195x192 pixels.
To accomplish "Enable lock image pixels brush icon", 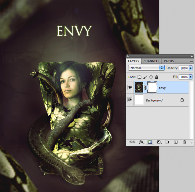I will 145,77.
